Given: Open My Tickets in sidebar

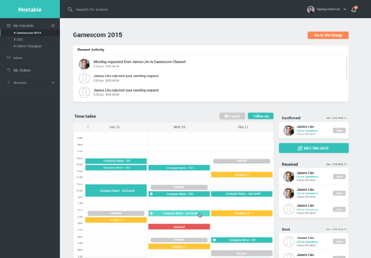Looking at the screenshot, I should [x=22, y=70].
